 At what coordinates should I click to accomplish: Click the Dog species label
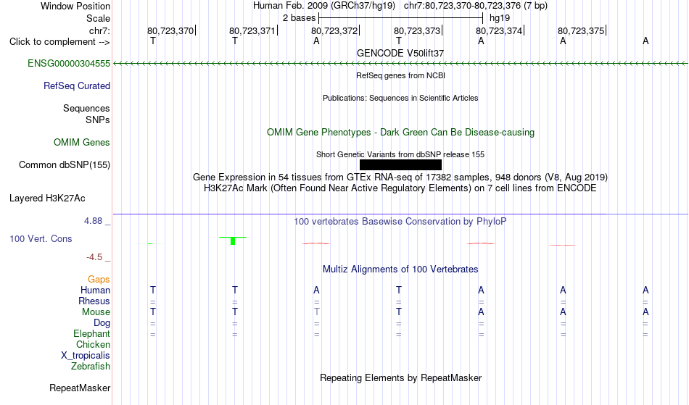102,323
